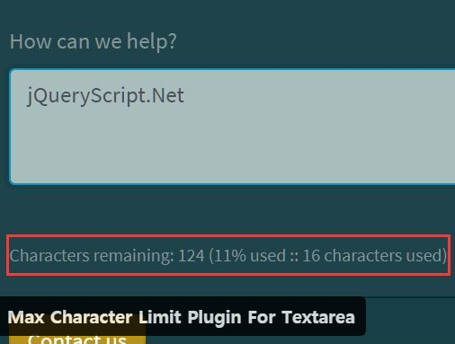The width and height of the screenshot is (455, 344).
Task: Click the 'jQueryScript.Net' text in the textarea
Action: click(105, 96)
